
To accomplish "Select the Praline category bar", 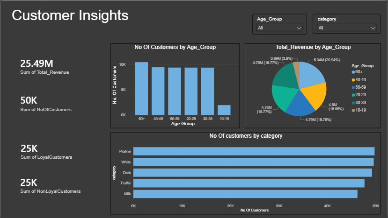I will tap(254, 151).
